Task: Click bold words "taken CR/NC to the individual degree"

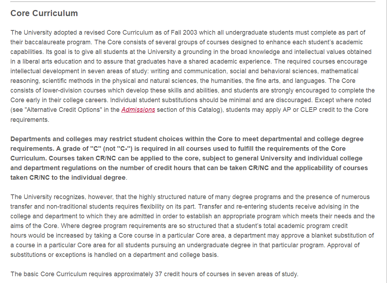Action: (68, 177)
